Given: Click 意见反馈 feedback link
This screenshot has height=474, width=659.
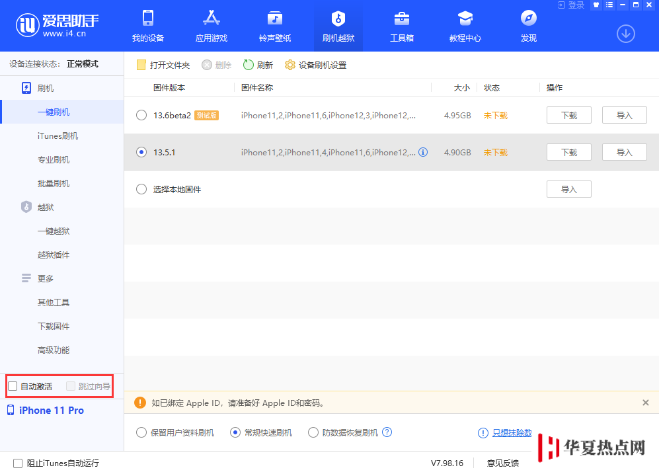Looking at the screenshot, I should (x=503, y=463).
